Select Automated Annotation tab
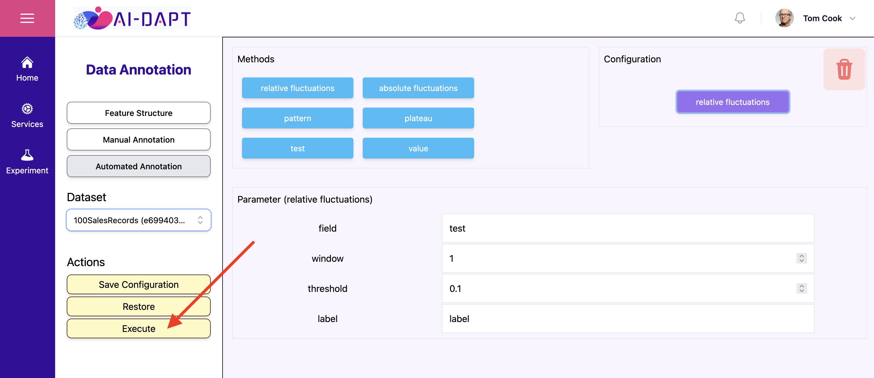The height and width of the screenshot is (378, 874). (x=139, y=166)
